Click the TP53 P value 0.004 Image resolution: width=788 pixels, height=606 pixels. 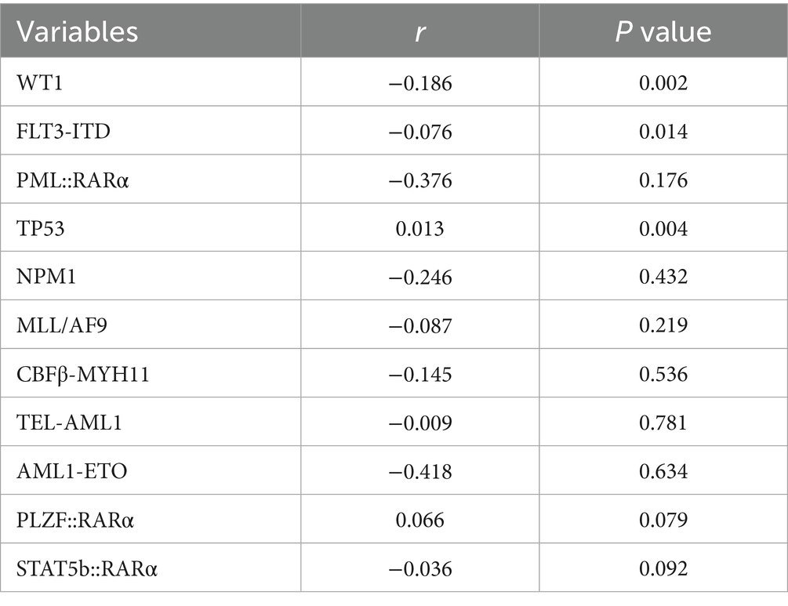tap(663, 229)
